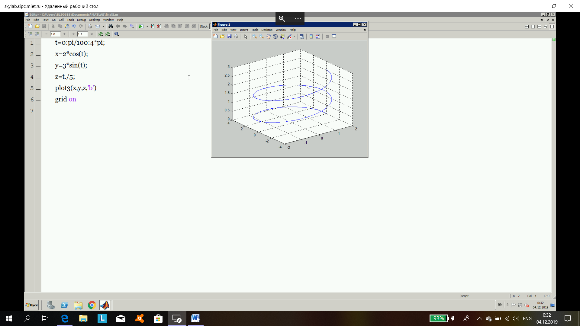Click the Chrome icon in remote taskbar
580x326 pixels.
click(x=92, y=305)
